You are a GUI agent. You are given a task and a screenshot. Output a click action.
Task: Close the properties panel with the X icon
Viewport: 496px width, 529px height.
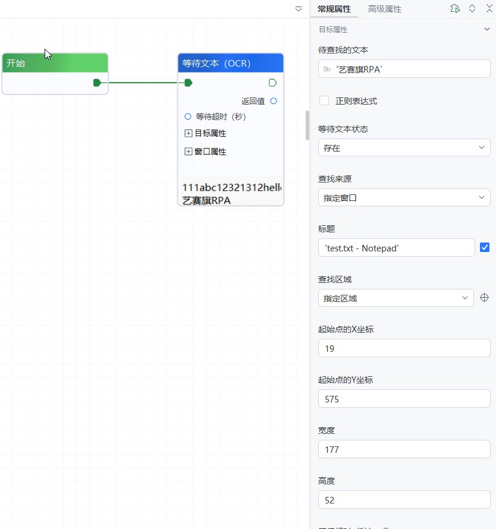coord(489,8)
